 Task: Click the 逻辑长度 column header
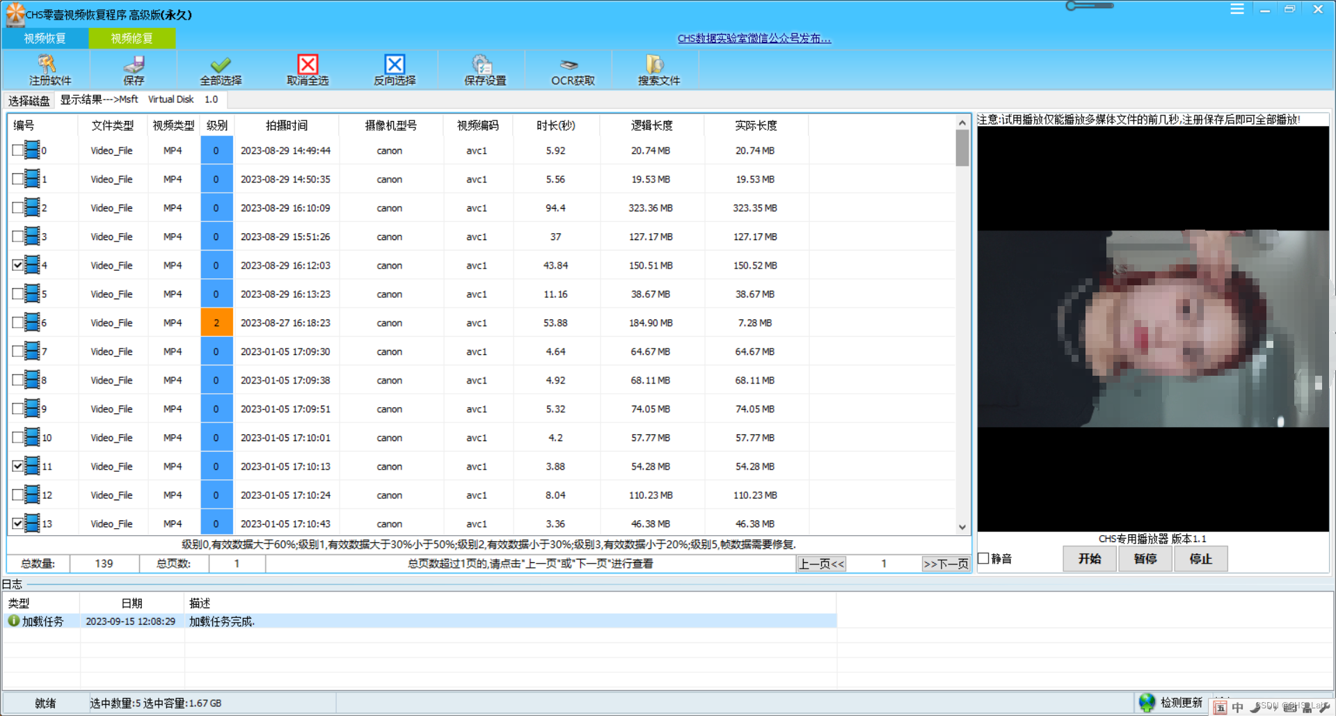click(x=652, y=125)
